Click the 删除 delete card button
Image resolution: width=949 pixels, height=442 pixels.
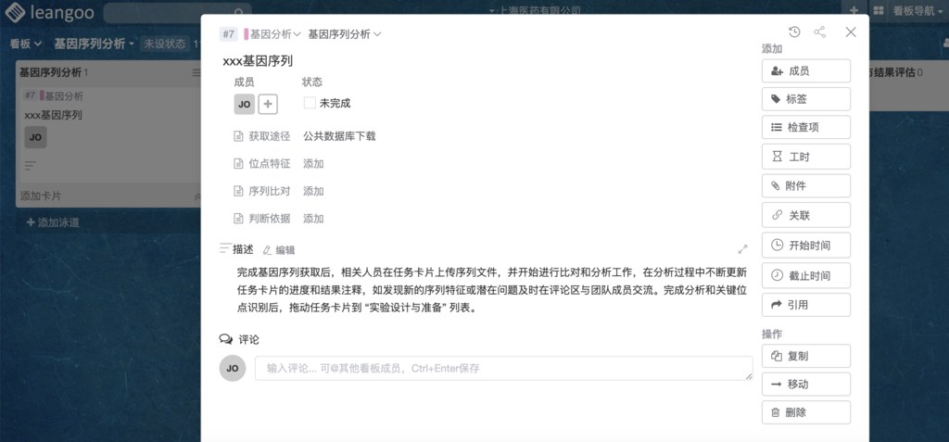pos(805,413)
